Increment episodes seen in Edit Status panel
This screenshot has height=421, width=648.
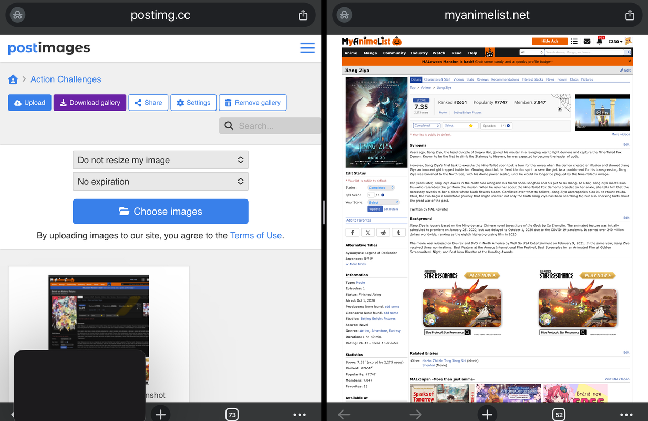(x=383, y=195)
